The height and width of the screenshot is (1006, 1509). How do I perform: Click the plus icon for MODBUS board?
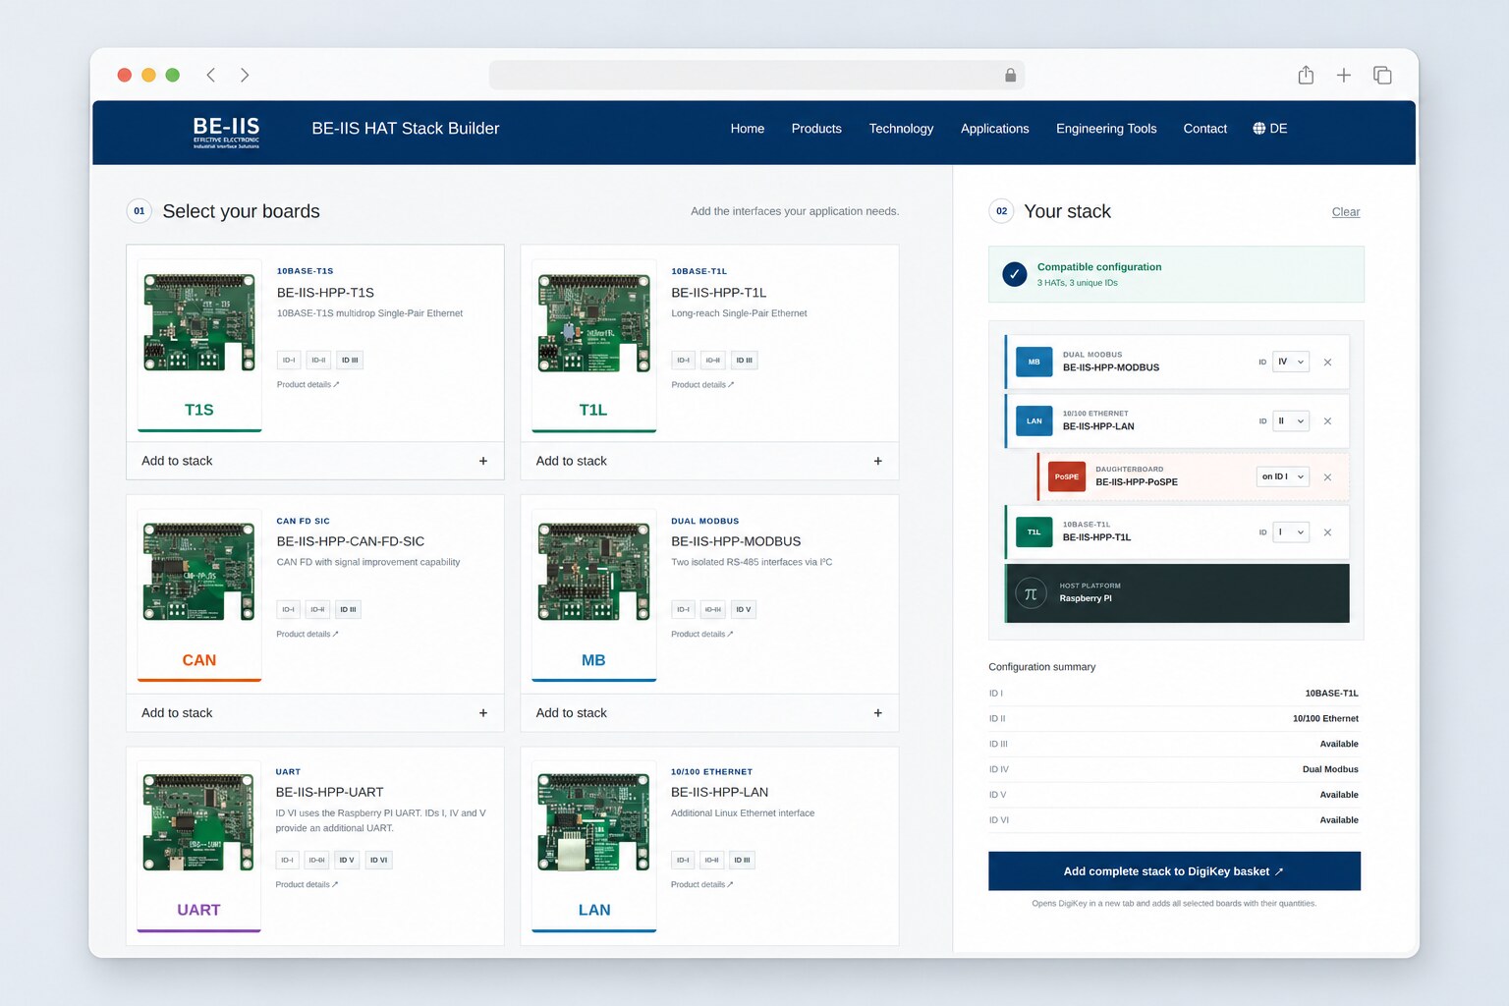click(x=877, y=713)
